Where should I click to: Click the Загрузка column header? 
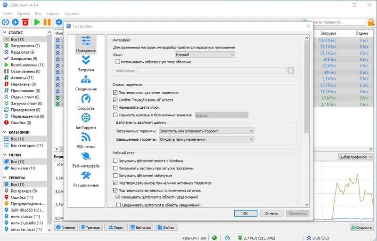point(328,33)
